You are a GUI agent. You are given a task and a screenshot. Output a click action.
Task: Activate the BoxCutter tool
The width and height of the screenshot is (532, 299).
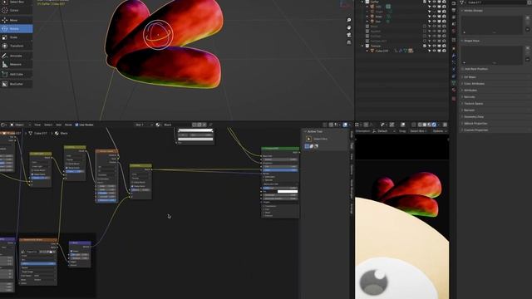[x=16, y=84]
